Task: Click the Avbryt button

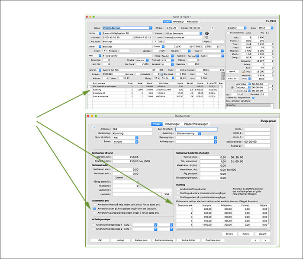Action: tap(121, 240)
